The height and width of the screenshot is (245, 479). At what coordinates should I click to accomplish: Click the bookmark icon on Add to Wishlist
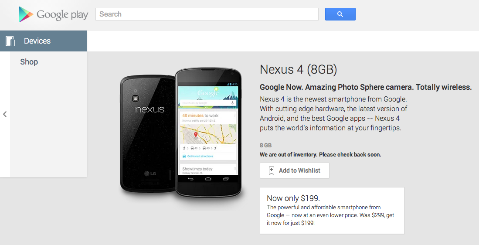click(271, 170)
